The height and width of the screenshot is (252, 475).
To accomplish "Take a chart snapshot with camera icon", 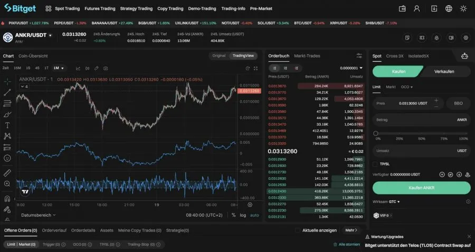I will click(106, 69).
